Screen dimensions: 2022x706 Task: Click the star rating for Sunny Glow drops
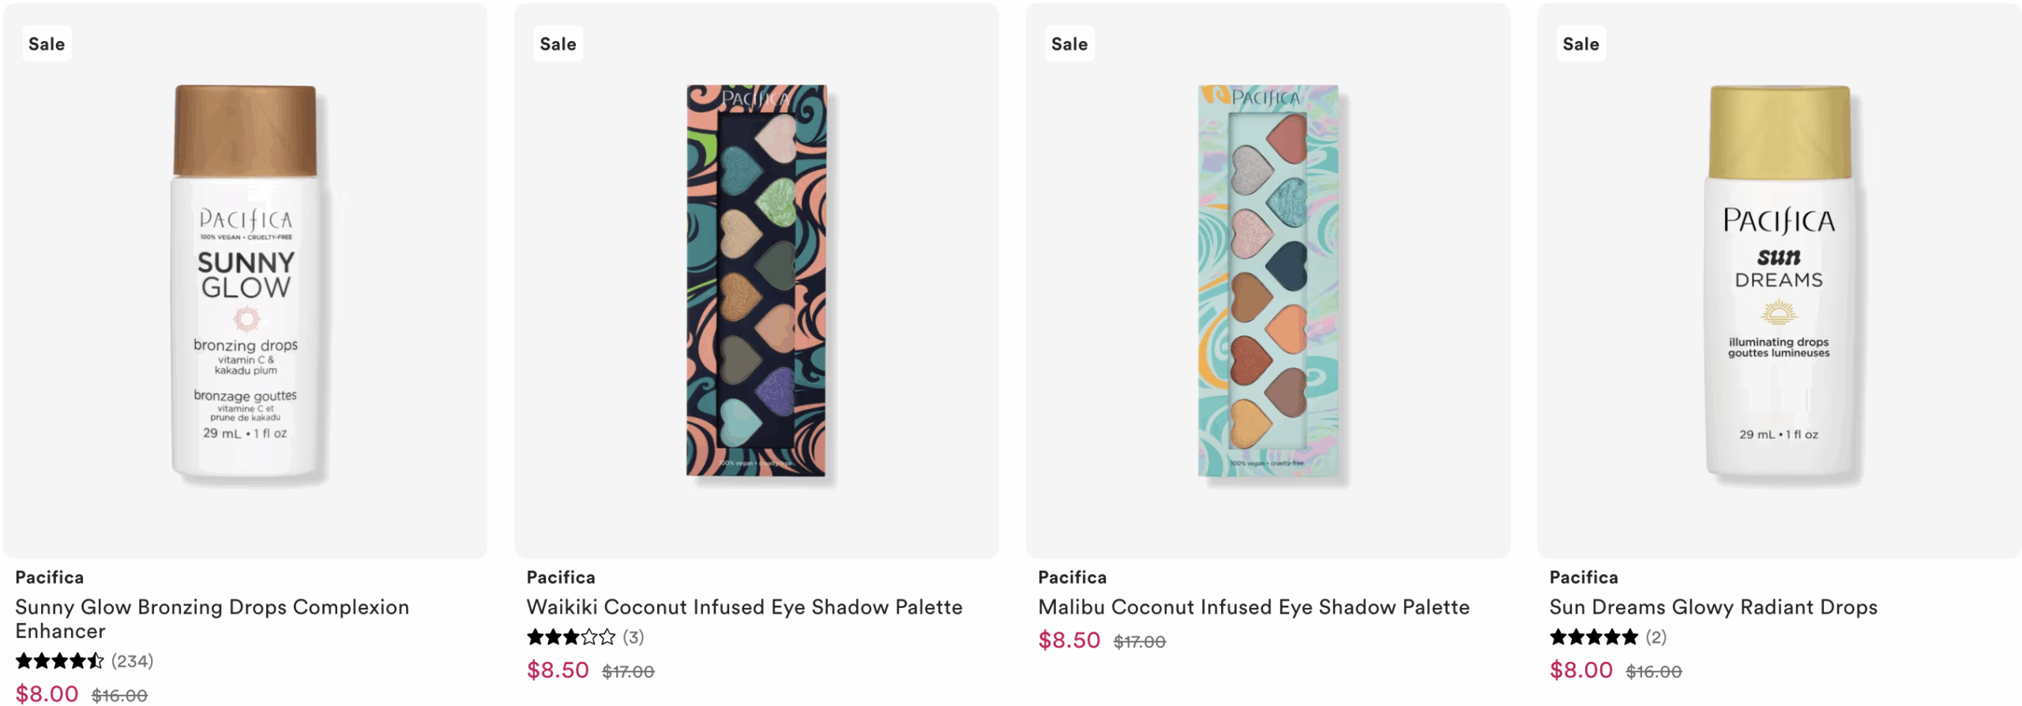tap(59, 661)
